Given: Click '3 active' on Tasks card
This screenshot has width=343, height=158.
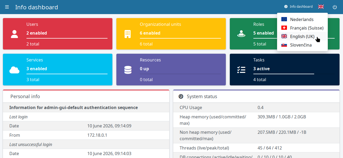Looking at the screenshot, I should click(x=261, y=69).
